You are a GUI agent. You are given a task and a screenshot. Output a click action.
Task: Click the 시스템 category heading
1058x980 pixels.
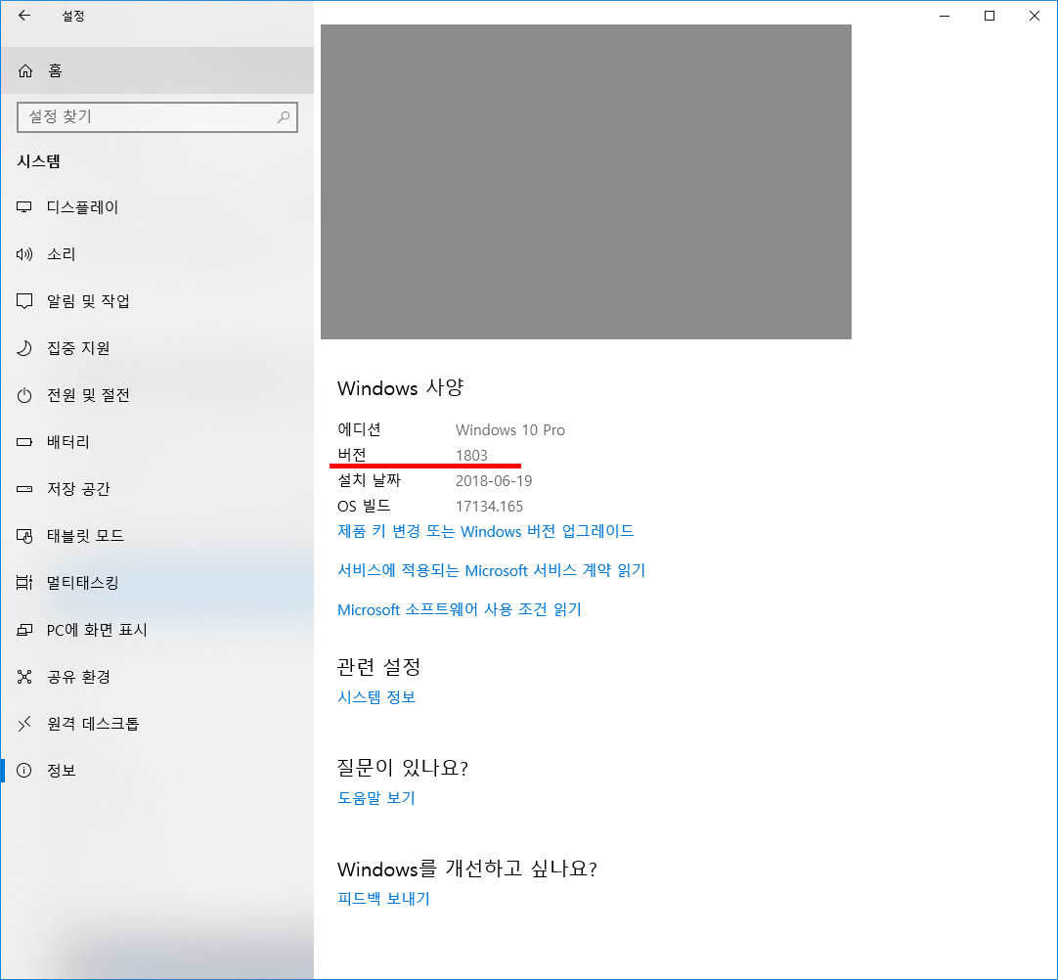pos(38,161)
